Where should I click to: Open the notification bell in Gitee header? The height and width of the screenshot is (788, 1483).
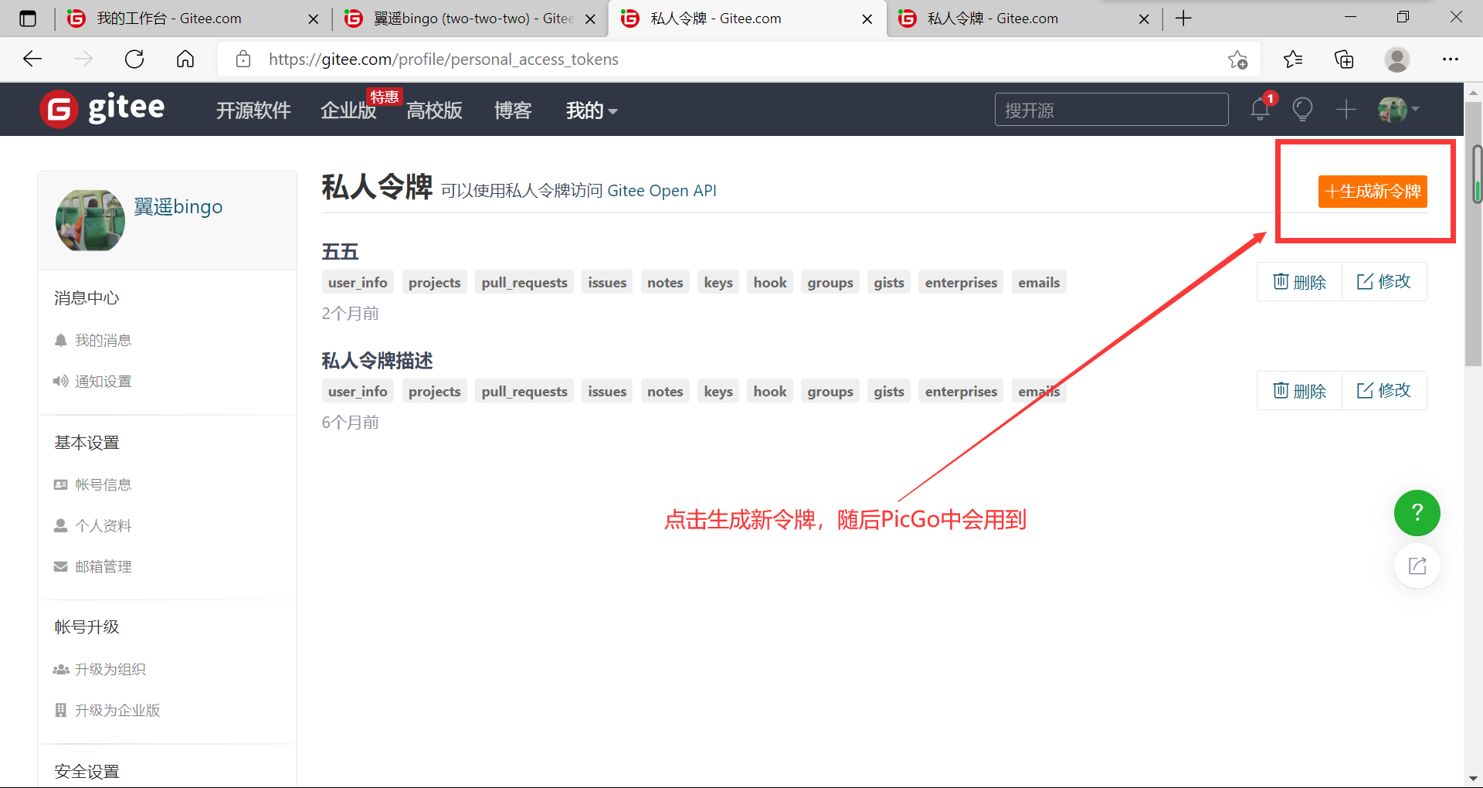[1259, 109]
